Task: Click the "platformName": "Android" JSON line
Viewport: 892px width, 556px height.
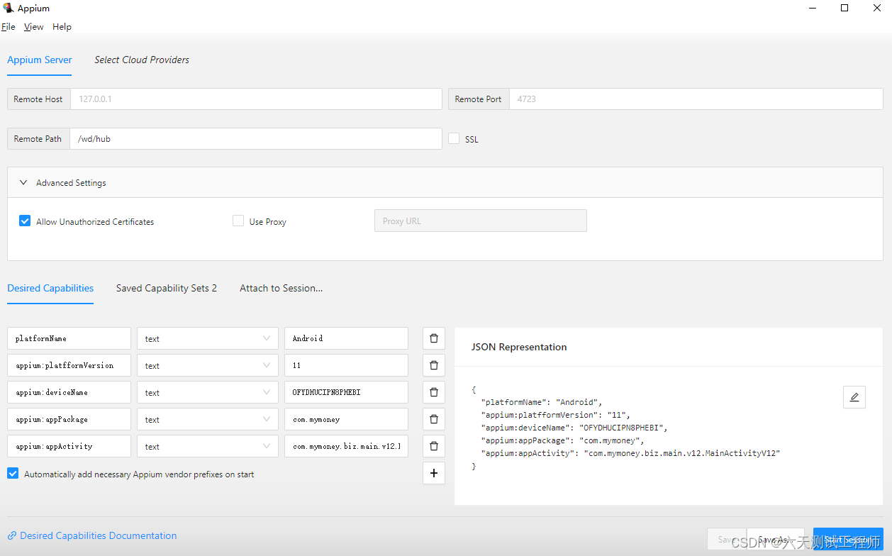Action: (x=542, y=402)
